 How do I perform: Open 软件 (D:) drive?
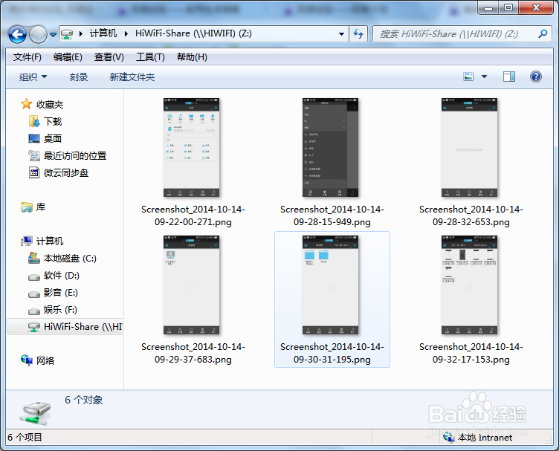(x=61, y=276)
